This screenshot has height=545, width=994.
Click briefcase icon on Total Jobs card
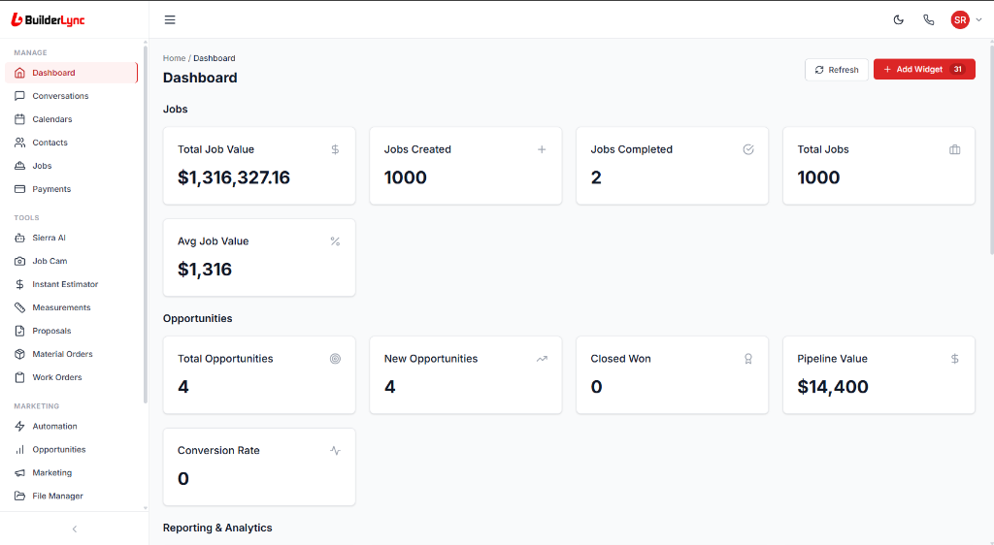(x=955, y=149)
